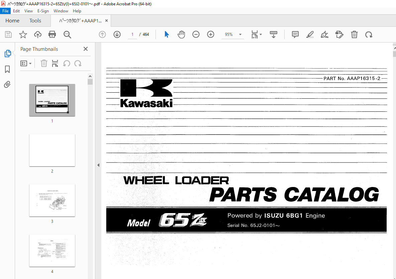Switch to the Tools tab
Viewport: 396px width, 279px height.
[x=35, y=21]
